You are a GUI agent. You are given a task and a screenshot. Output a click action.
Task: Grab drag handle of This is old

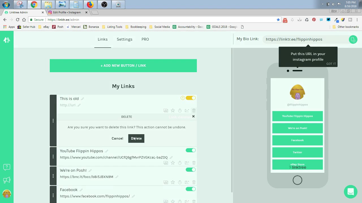53,121
